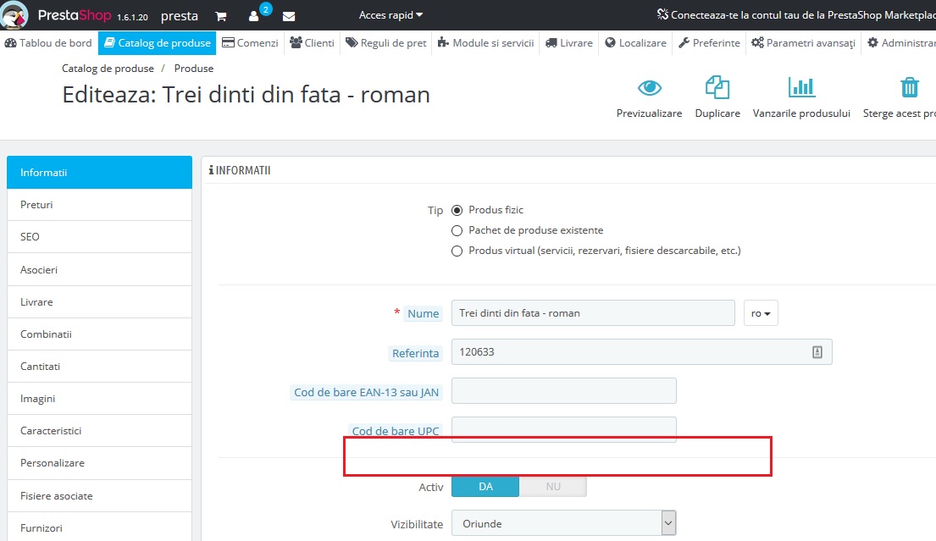Select the Informatii sidebar tab
This screenshot has height=541, width=936.
[100, 173]
